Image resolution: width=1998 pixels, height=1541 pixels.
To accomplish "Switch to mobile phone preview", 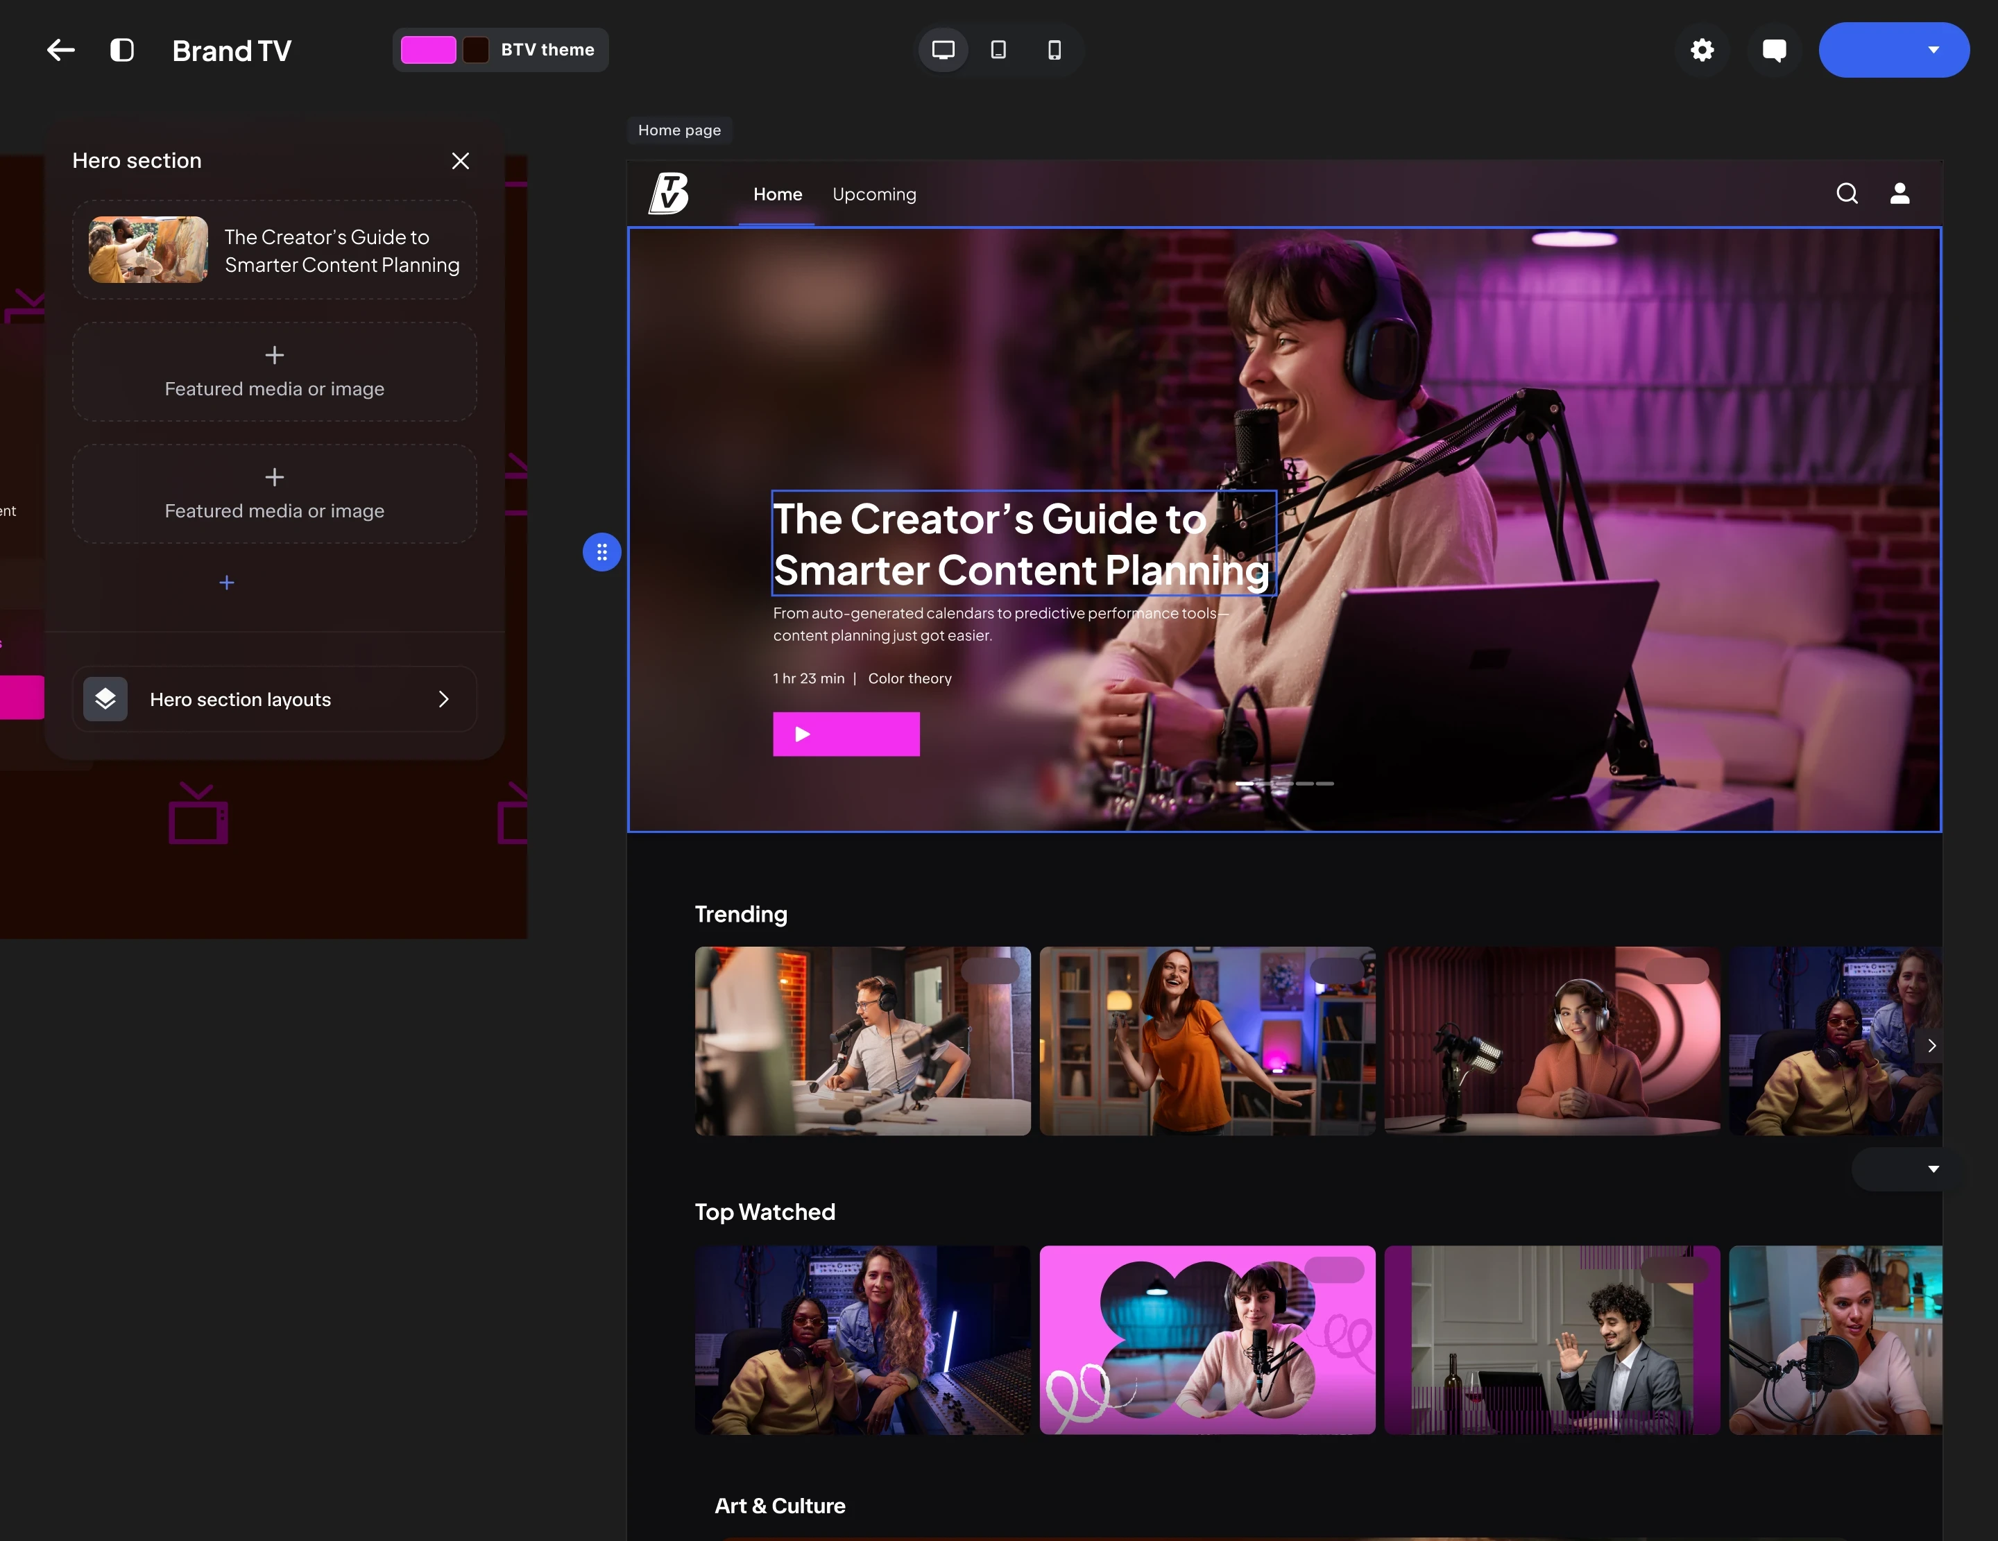I will coord(1054,51).
